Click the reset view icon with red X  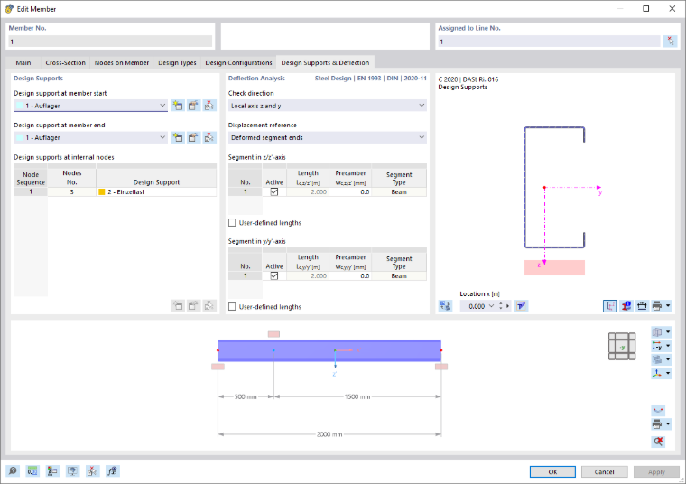pyautogui.click(x=658, y=442)
